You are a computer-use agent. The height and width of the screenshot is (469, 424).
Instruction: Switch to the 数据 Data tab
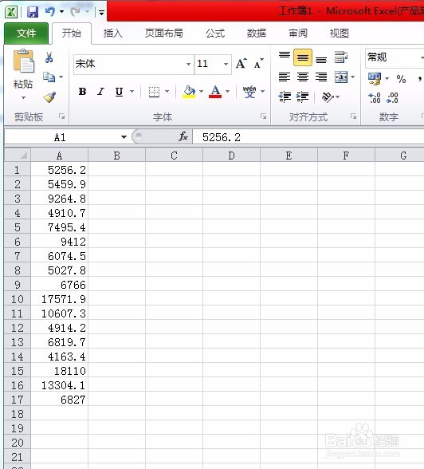coord(257,33)
